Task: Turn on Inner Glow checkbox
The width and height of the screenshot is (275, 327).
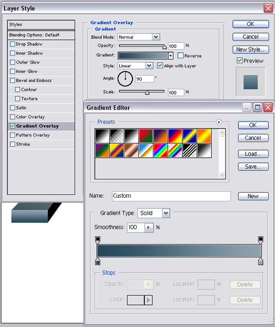Action: point(12,72)
